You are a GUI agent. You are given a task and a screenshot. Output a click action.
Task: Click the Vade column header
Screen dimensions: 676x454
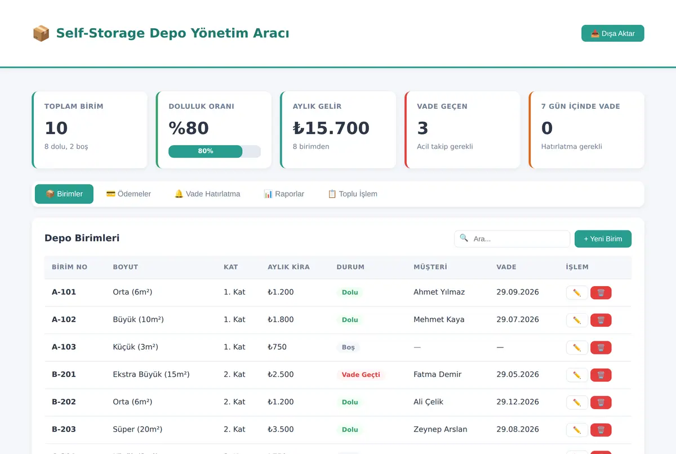tap(506, 267)
